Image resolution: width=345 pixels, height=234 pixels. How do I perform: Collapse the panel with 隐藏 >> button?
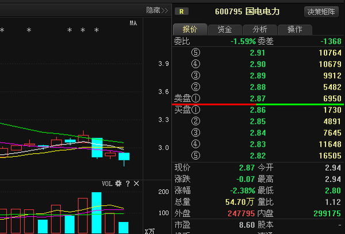coord(157,10)
